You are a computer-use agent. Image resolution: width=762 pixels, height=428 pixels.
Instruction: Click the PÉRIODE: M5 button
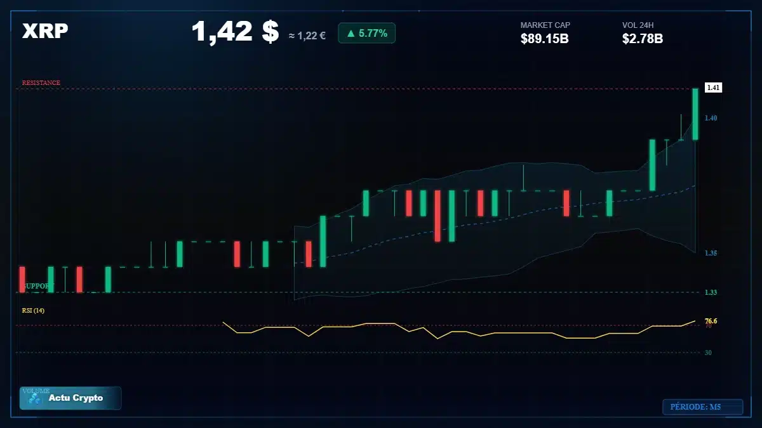(x=703, y=407)
